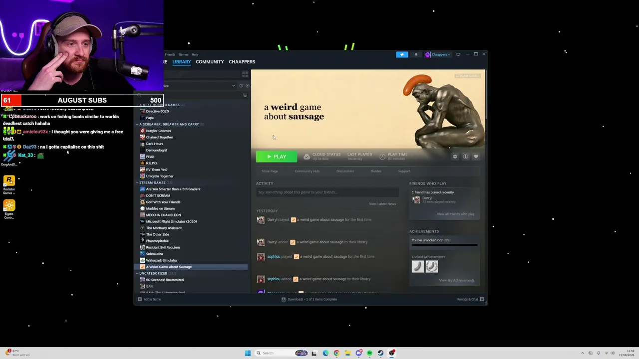Open Google Chrome from the taskbar
Screen dimensions: 639x359
[x=336, y=353]
